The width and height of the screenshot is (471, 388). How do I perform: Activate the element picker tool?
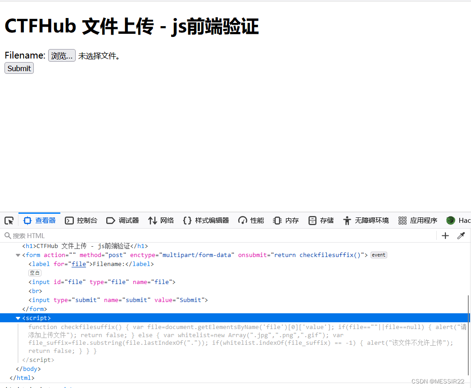point(9,221)
